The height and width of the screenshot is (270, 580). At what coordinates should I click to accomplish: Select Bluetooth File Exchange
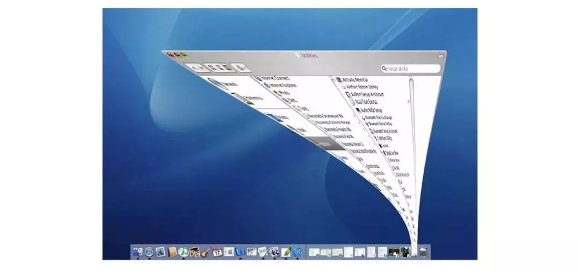pos(378,117)
